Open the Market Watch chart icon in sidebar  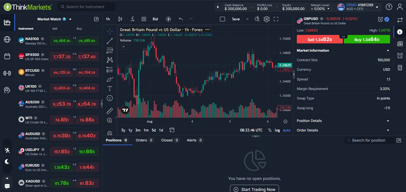[x=7, y=22]
